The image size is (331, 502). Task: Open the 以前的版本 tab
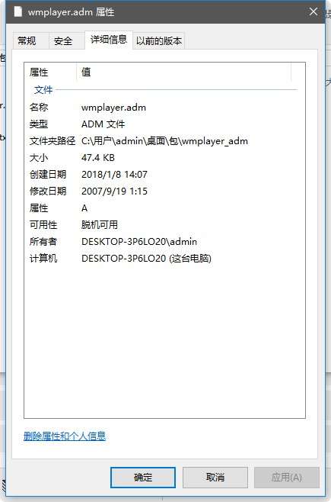point(158,40)
